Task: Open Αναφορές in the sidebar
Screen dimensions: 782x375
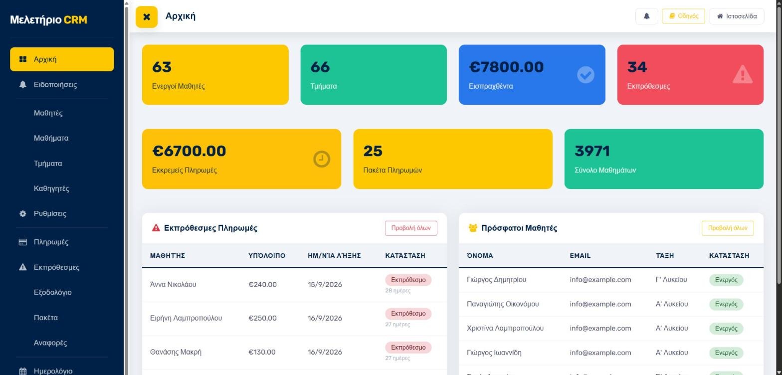Action: (x=62, y=343)
